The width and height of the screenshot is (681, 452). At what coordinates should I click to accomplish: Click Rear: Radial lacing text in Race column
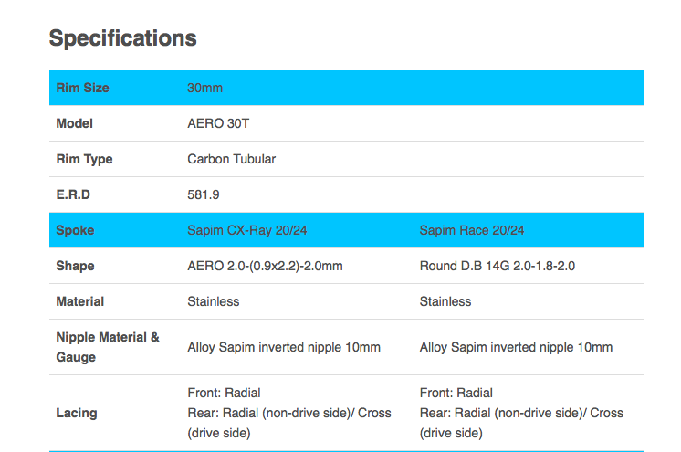click(x=521, y=423)
